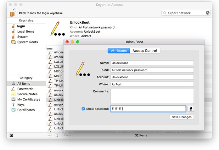Select the System keychain
Screen dimensions: 219x150
[23, 37]
